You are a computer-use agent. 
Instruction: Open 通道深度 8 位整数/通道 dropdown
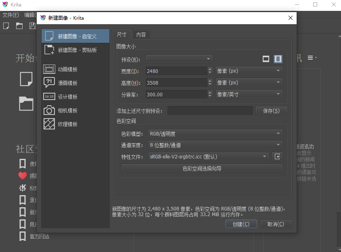pyautogui.click(x=215, y=145)
